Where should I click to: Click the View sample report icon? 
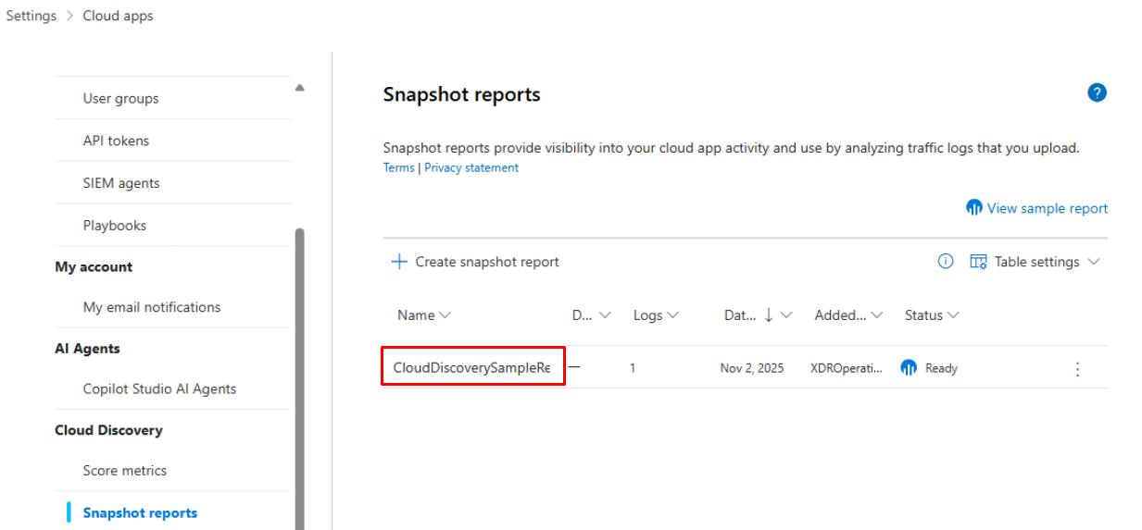pos(974,208)
